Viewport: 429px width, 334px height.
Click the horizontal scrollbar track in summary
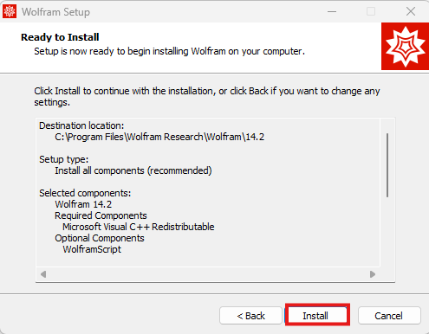point(208,274)
